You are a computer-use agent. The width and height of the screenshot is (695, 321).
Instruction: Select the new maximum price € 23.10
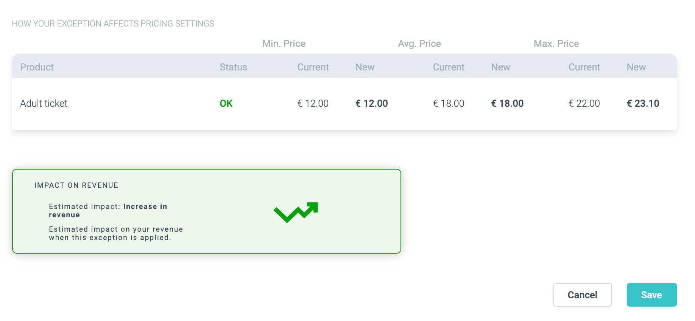643,103
